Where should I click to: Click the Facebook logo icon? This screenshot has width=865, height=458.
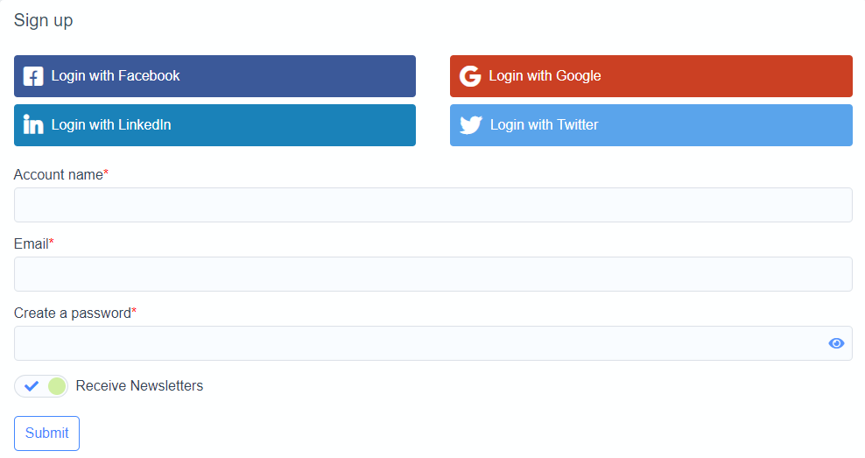(x=33, y=76)
